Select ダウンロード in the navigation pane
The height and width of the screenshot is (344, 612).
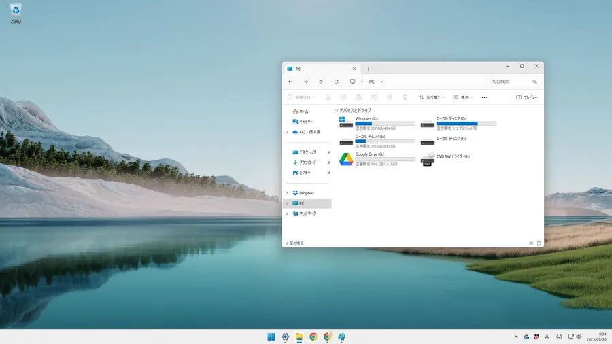click(x=307, y=162)
